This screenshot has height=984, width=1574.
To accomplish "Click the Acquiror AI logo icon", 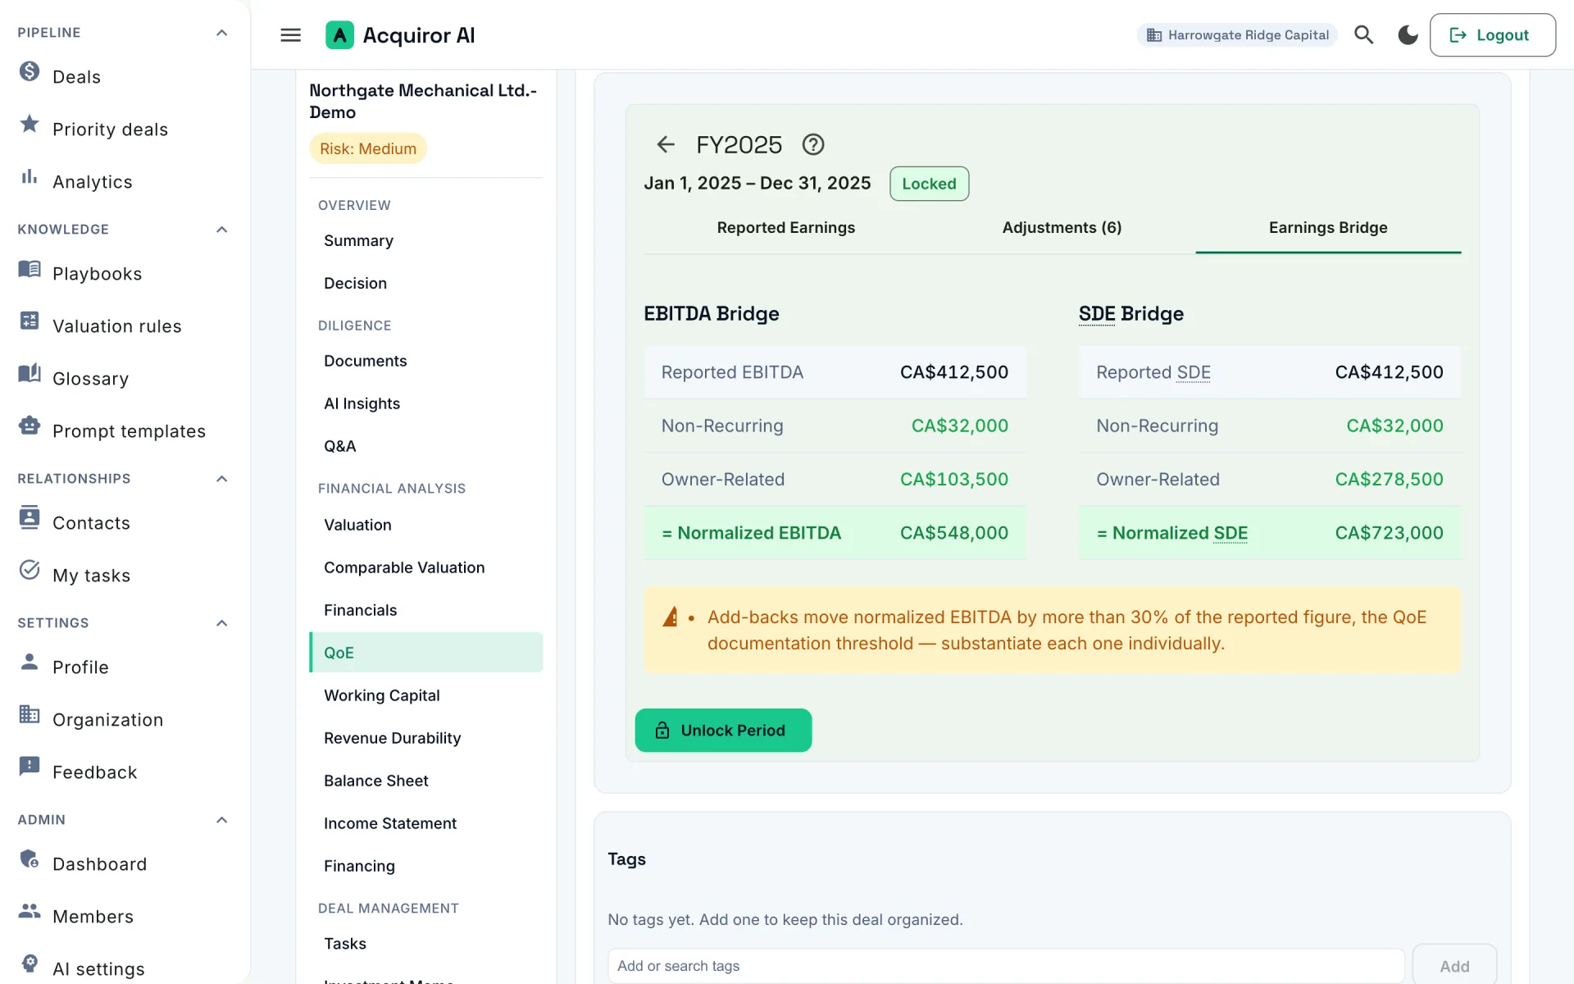I will [x=339, y=35].
